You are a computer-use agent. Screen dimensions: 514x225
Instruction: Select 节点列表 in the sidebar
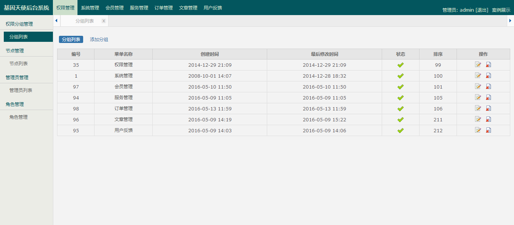(x=19, y=64)
